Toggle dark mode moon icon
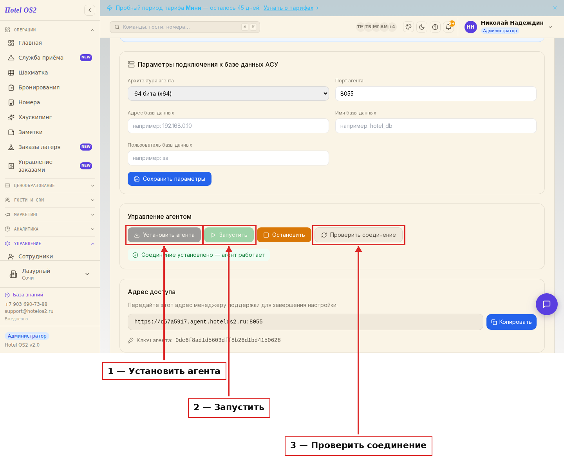Viewport: 564px width, 465px height. pos(422,27)
